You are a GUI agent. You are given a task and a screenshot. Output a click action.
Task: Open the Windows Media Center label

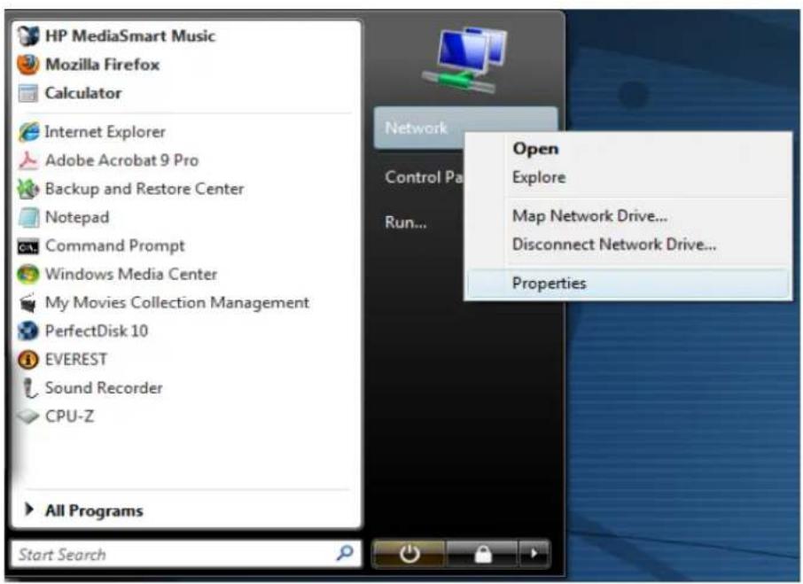click(x=131, y=275)
